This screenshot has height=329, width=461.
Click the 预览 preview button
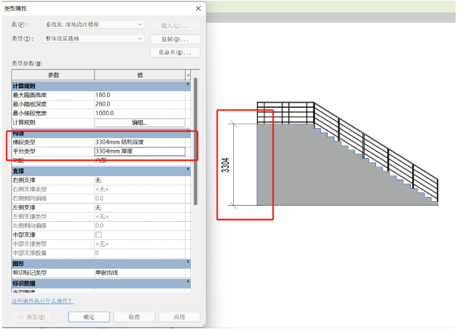point(31,317)
